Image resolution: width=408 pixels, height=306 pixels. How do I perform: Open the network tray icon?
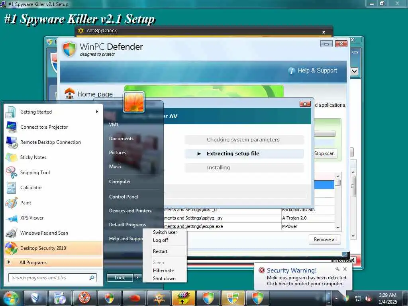pyautogui.click(x=358, y=299)
